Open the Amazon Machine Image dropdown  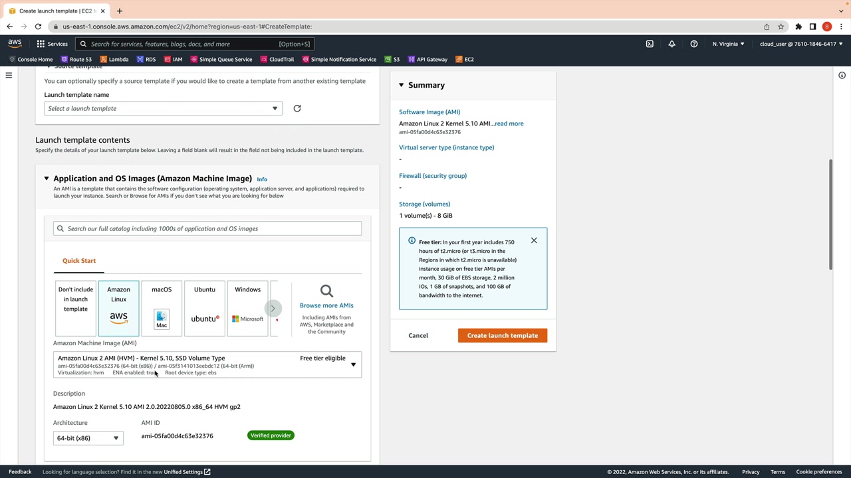pos(207,364)
